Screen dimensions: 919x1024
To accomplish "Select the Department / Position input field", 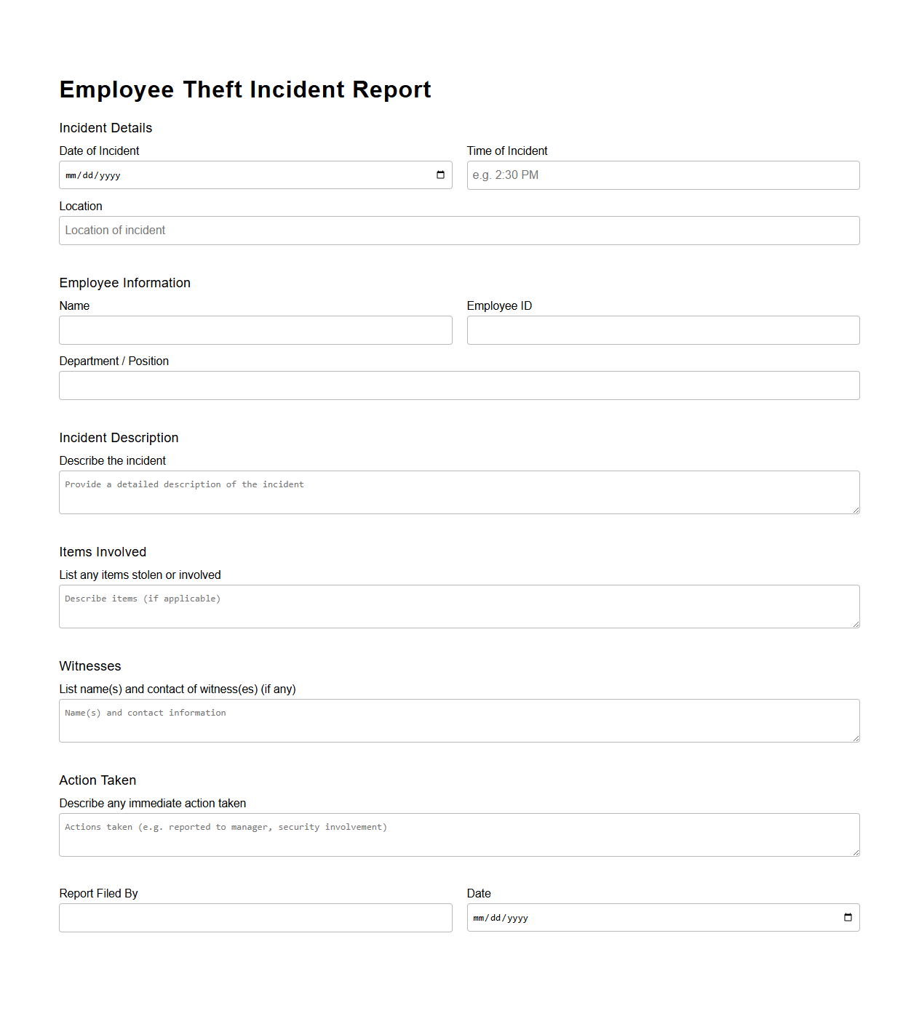I will 459,385.
